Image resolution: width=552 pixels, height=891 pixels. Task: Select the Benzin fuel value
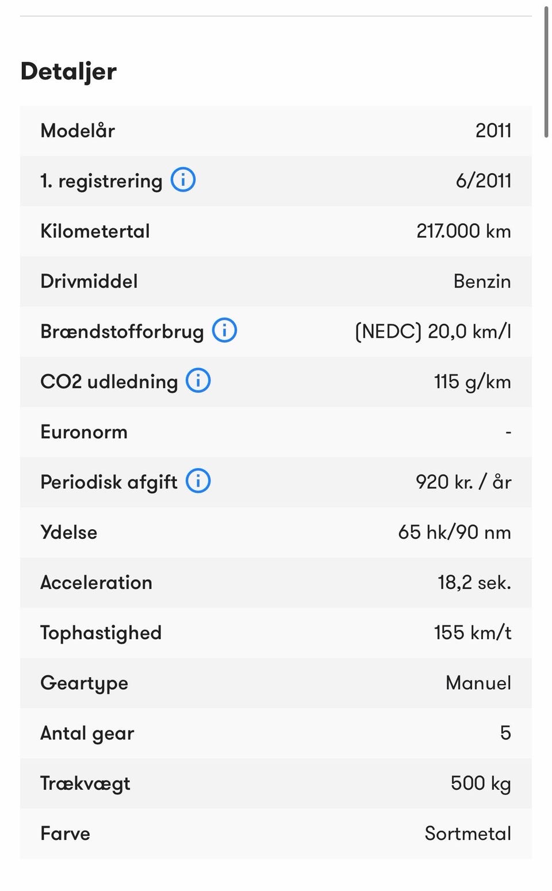click(482, 281)
